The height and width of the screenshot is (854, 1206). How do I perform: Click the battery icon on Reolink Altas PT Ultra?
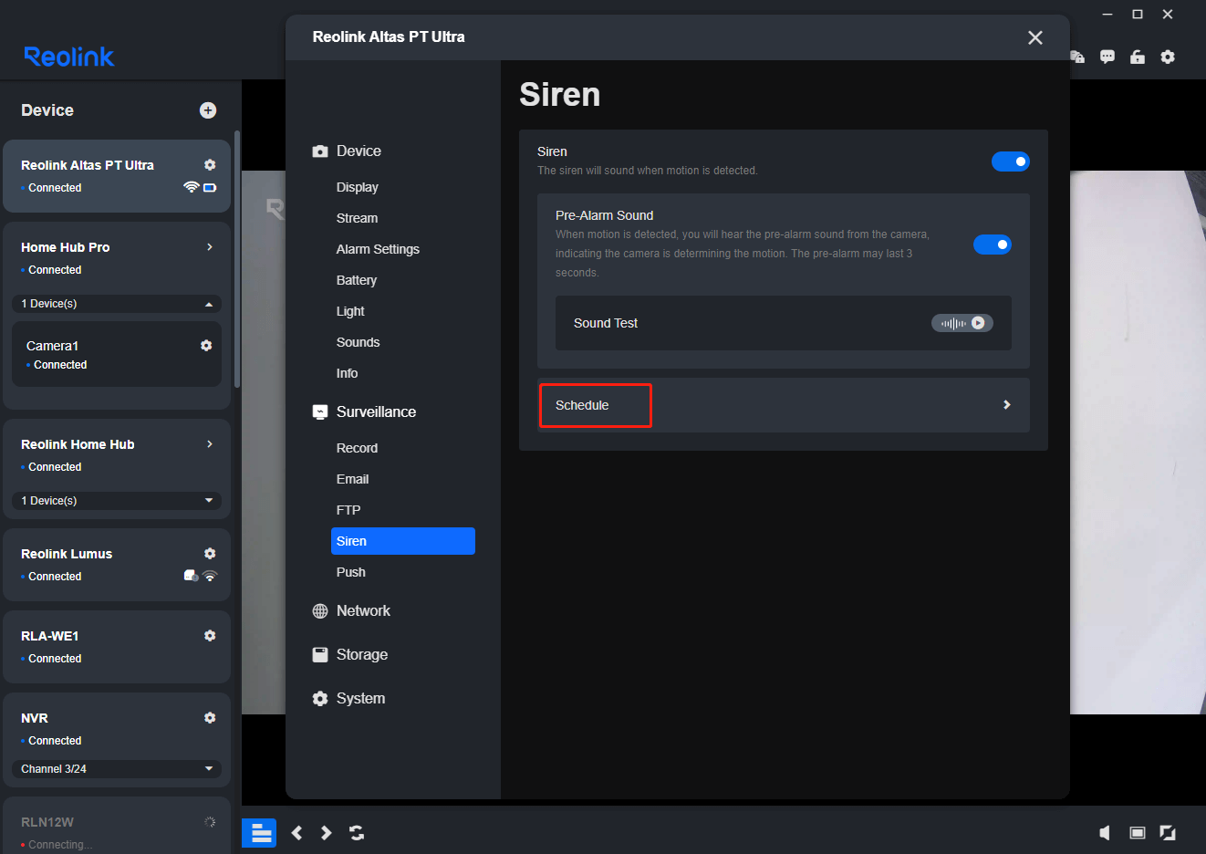[210, 188]
